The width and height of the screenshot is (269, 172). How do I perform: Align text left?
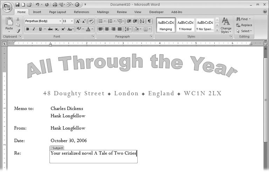pos(101,29)
